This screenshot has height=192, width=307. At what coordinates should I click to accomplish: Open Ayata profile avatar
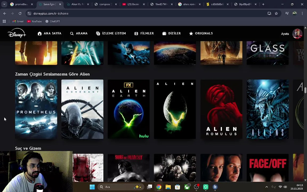[297, 34]
